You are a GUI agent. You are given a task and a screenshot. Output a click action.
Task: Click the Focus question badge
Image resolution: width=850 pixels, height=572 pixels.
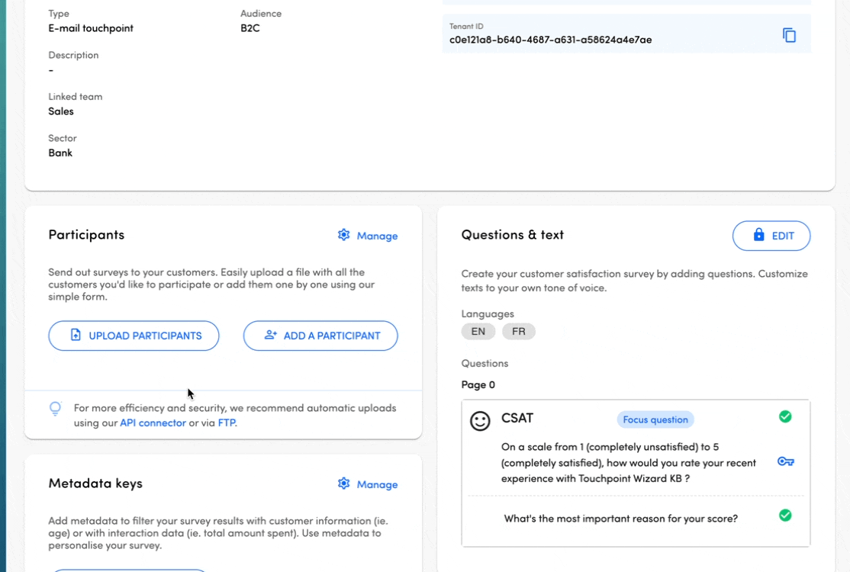(x=655, y=419)
